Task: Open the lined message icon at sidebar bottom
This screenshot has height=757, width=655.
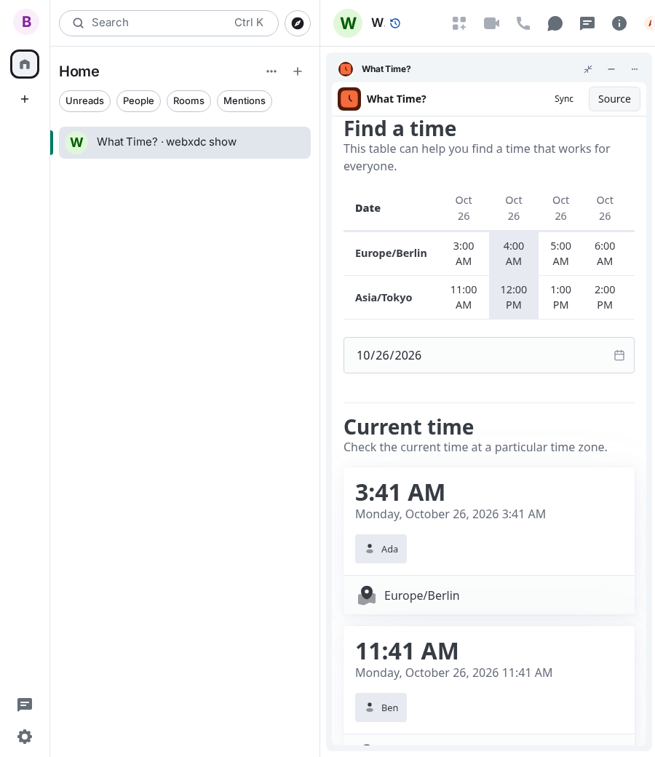Action: tap(25, 705)
